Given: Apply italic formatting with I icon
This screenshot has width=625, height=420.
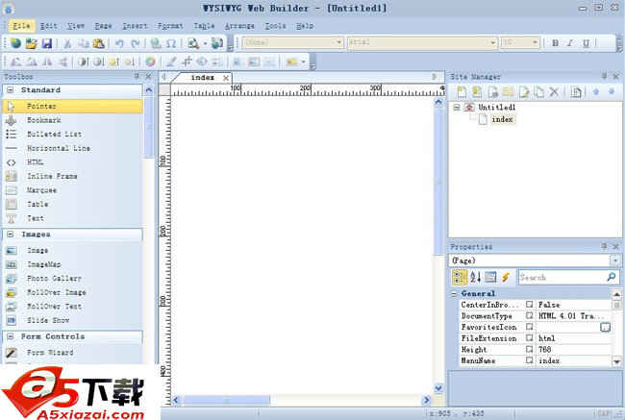Looking at the screenshot, I should tap(570, 43).
